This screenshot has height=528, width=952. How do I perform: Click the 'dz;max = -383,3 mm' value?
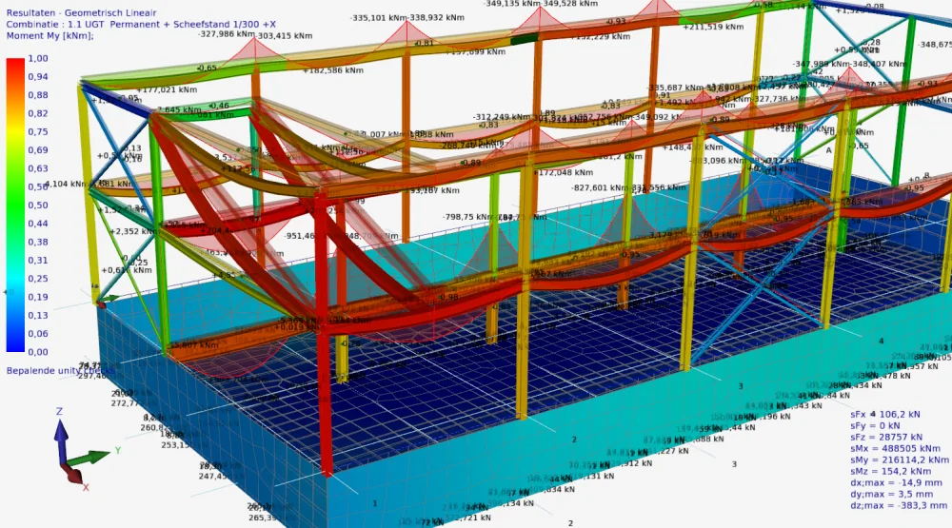(899, 505)
